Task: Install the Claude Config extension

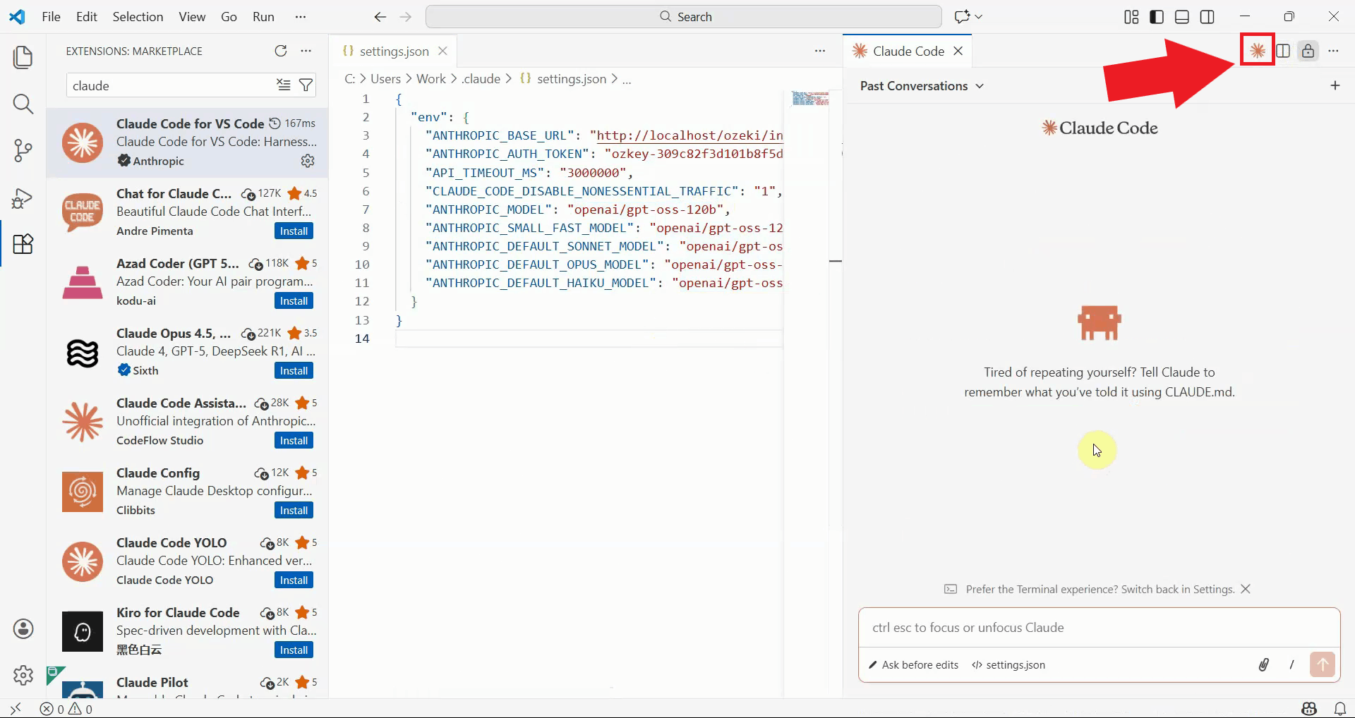Action: pyautogui.click(x=294, y=510)
